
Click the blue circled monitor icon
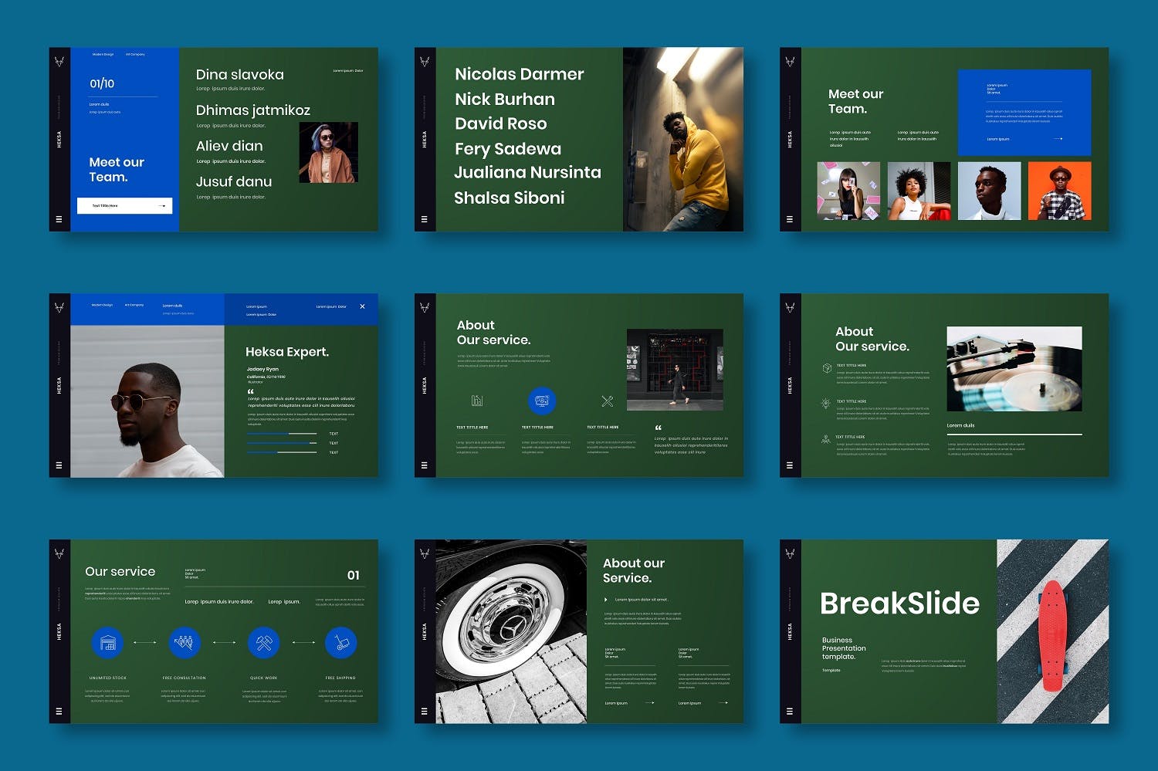point(542,401)
